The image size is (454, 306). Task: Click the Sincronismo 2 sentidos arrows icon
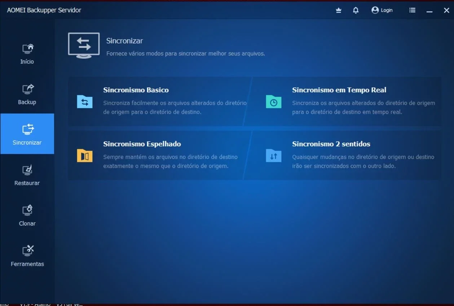click(274, 156)
